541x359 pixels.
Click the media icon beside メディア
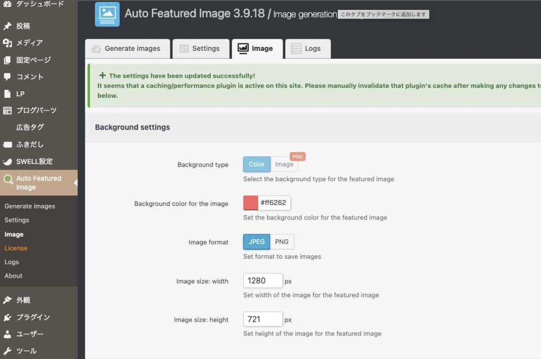pos(7,43)
